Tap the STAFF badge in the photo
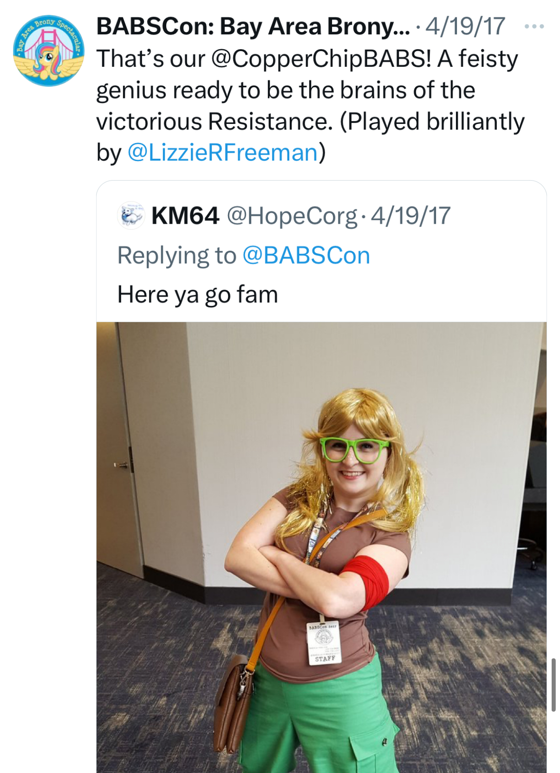Viewport: 560px width, 773px height. [324, 643]
